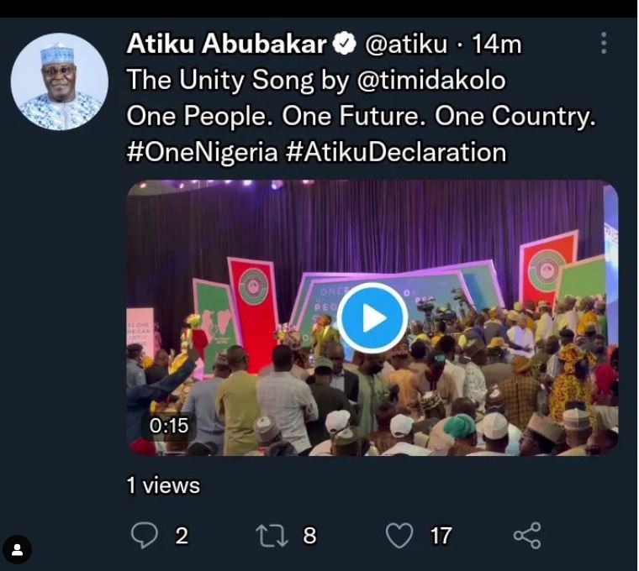Image resolution: width=639 pixels, height=571 pixels.
Task: Click the tagged-people icon at bottom left
Action: coord(18,550)
